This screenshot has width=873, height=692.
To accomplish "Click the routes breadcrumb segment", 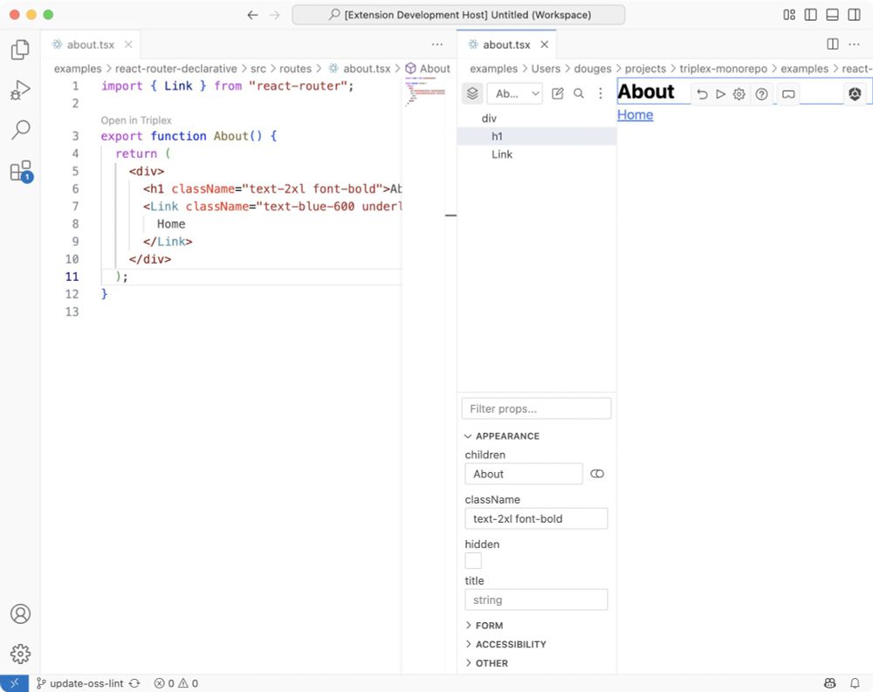I will (295, 68).
